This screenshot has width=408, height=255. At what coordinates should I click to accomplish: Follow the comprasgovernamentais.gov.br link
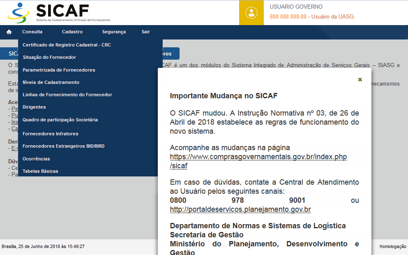pos(258,161)
